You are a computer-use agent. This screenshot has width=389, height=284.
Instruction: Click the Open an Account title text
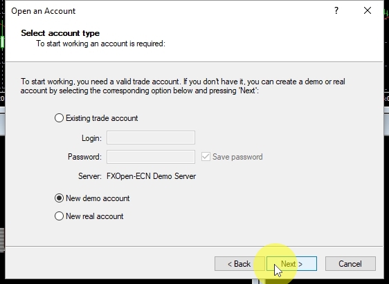pos(43,11)
